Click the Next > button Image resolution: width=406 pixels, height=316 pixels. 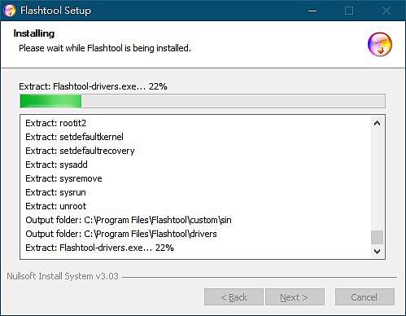point(295,297)
